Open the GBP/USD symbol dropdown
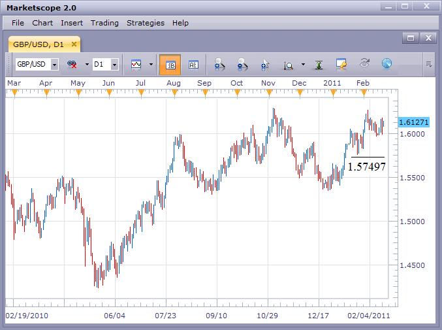442x330 pixels. click(x=54, y=65)
